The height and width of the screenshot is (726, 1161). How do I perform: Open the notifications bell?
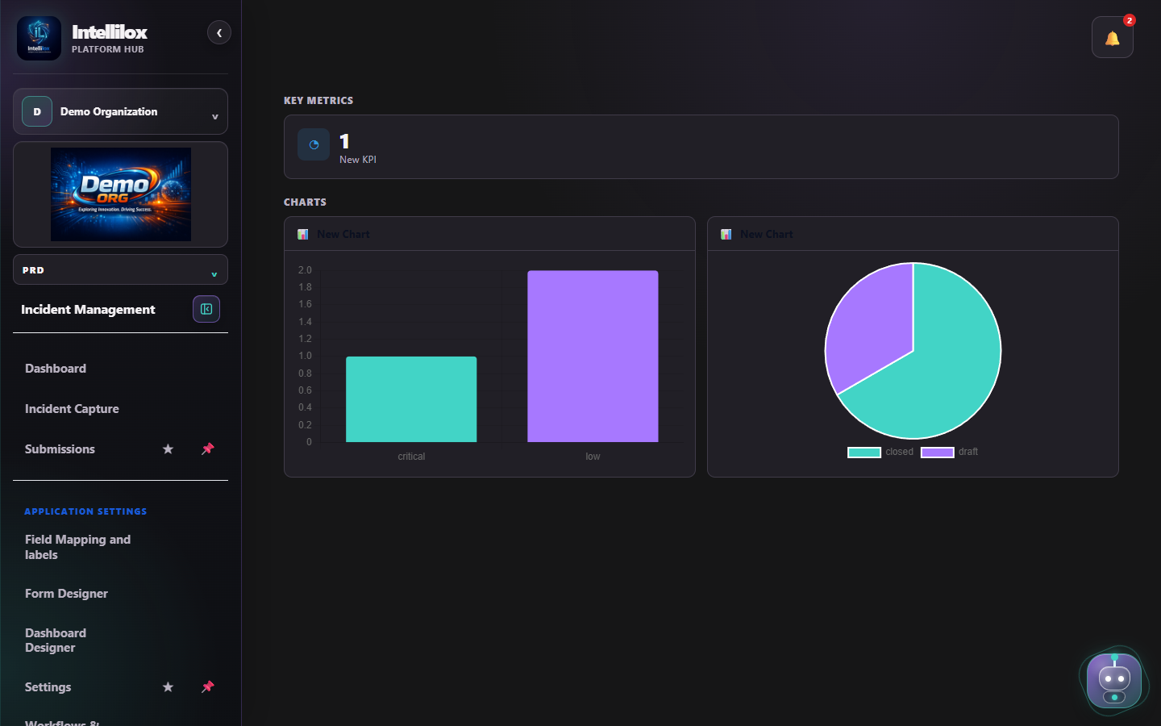click(1112, 38)
